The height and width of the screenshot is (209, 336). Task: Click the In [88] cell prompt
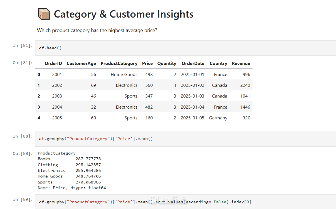pyautogui.click(x=23, y=136)
